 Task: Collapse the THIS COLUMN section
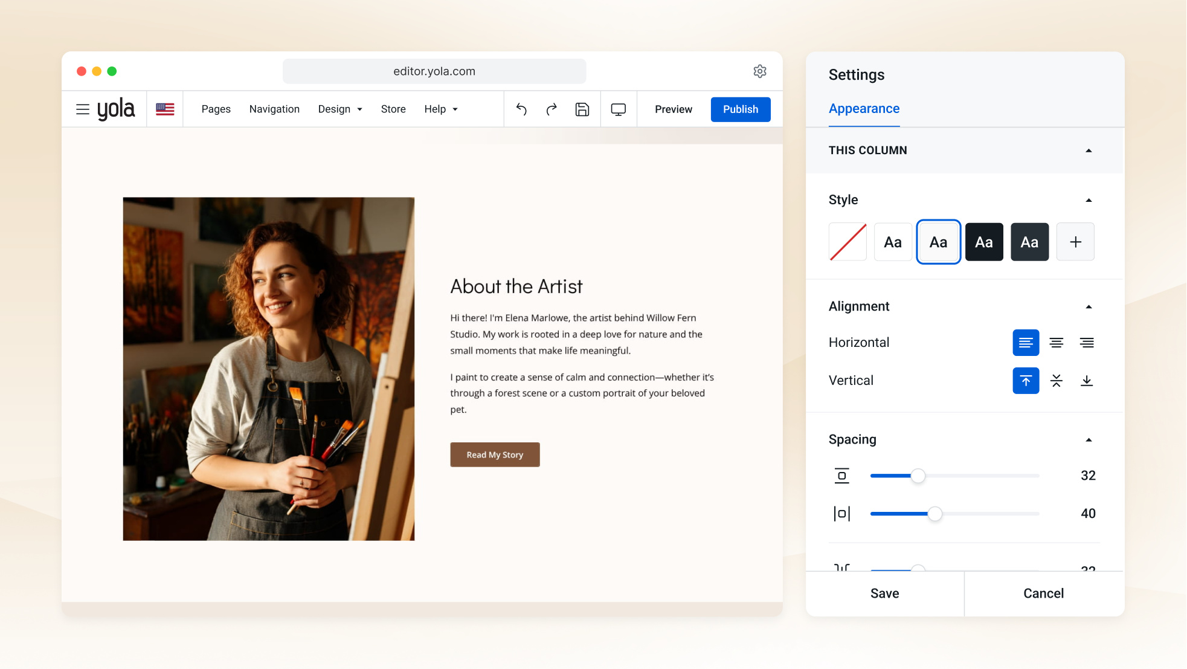(1089, 150)
